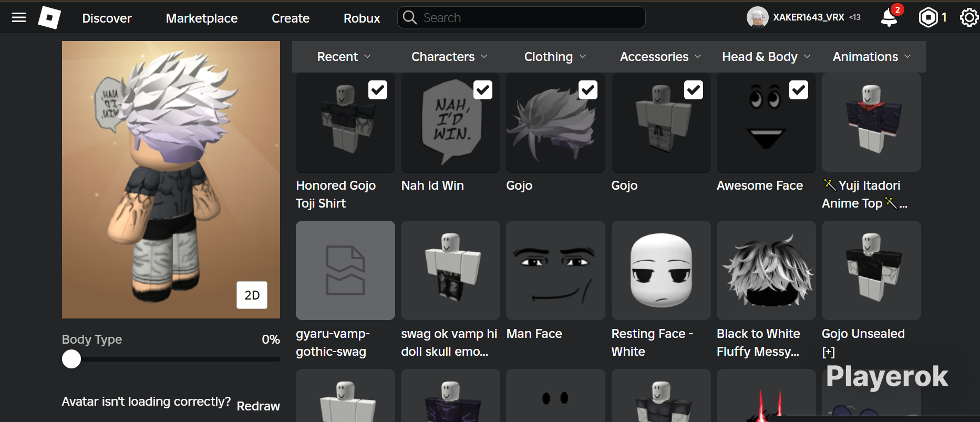980x422 pixels.
Task: Equip the swag ok vamp pants item
Action: 450,270
